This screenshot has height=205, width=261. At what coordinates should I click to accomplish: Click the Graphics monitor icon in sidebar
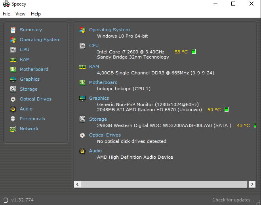13,79
